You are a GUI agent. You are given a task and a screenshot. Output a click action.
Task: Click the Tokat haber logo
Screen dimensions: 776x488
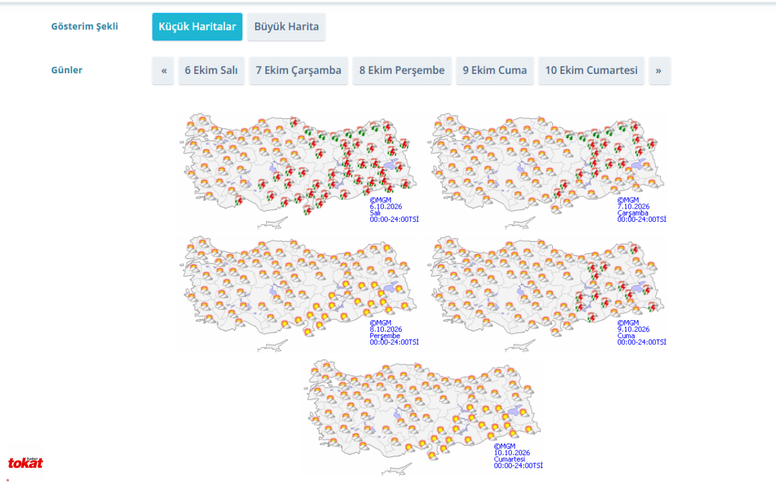(x=25, y=463)
